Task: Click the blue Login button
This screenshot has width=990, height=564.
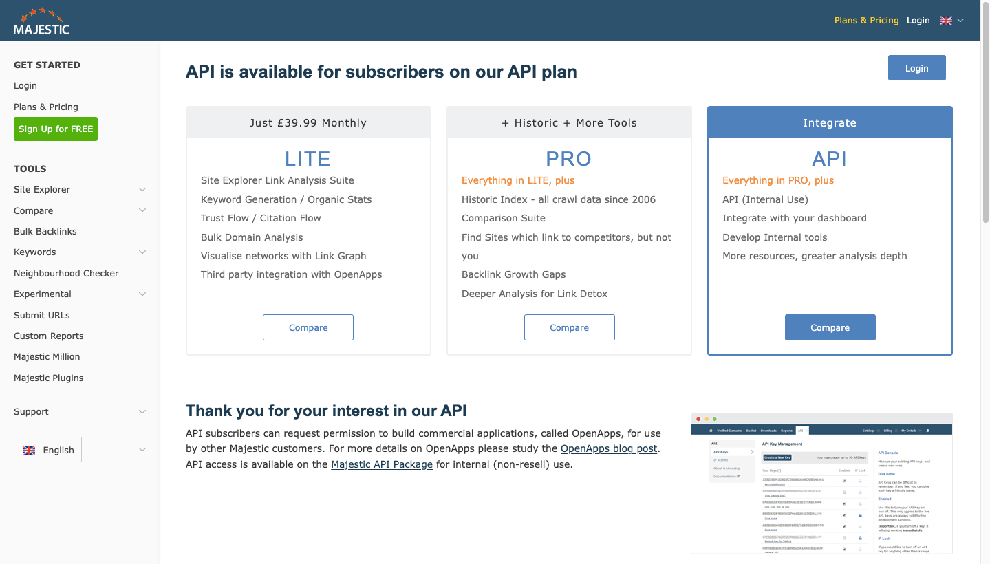Action: pyautogui.click(x=916, y=68)
